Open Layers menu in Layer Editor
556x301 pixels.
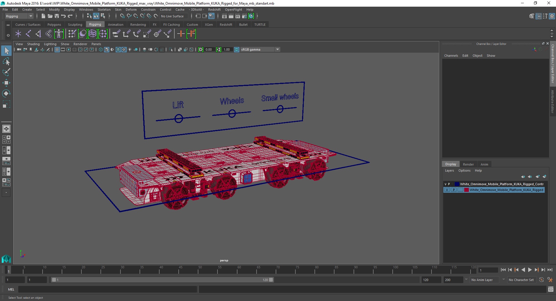point(449,170)
